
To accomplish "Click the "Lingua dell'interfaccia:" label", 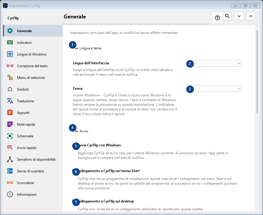I will pyautogui.click(x=91, y=63).
